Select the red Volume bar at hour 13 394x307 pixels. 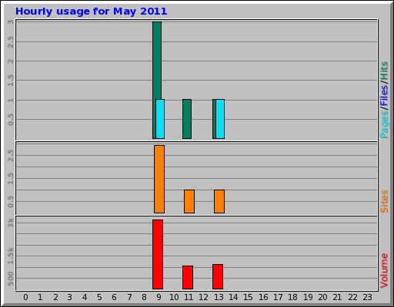218,276
